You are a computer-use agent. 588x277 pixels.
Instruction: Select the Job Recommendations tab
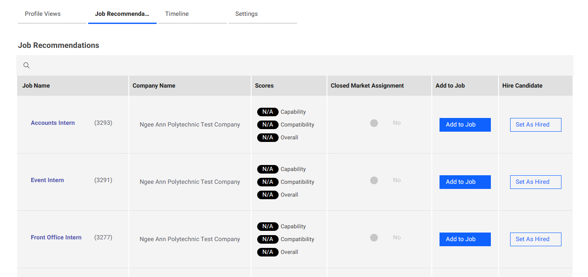coord(122,14)
